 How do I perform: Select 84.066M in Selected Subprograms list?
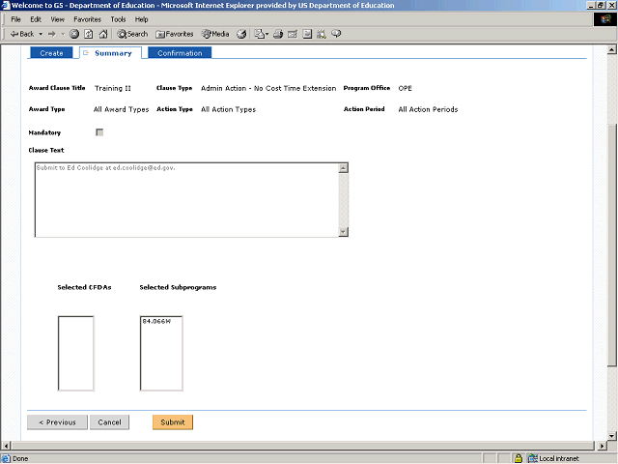[156, 322]
